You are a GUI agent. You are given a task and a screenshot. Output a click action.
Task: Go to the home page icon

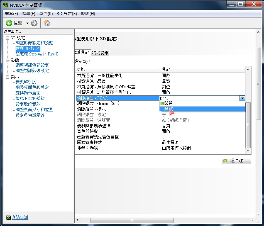tap(47, 23)
